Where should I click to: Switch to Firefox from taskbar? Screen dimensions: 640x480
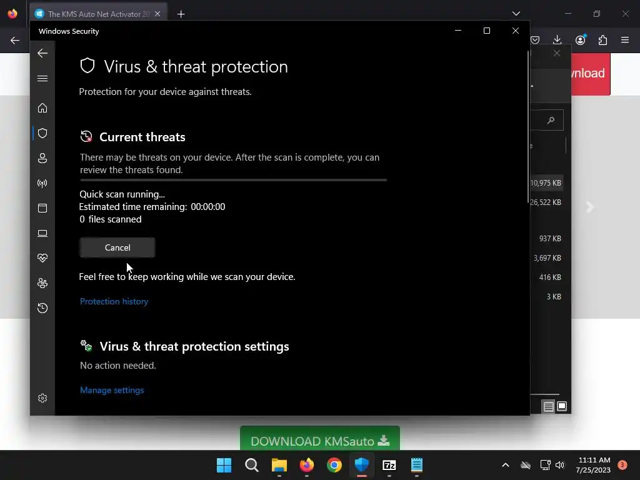click(306, 465)
